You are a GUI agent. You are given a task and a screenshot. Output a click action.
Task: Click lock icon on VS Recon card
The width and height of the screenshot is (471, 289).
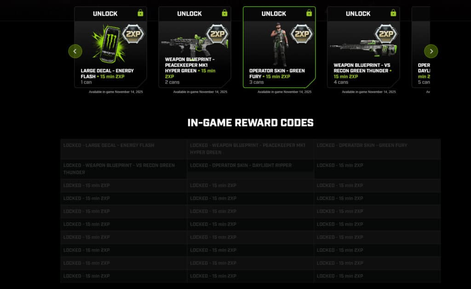tap(393, 13)
